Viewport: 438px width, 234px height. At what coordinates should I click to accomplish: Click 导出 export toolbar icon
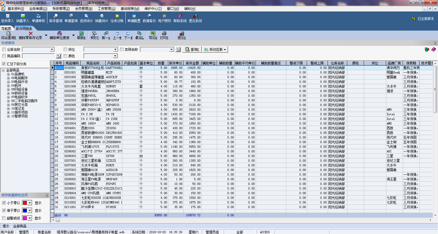(153, 35)
